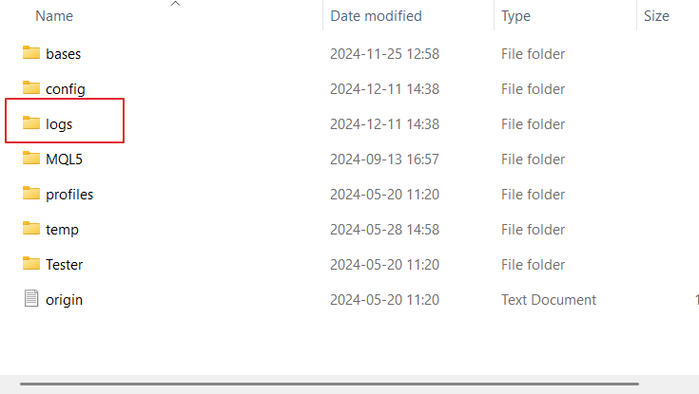The width and height of the screenshot is (699, 394).
Task: Click the Text Document type of origin
Action: 549,300
